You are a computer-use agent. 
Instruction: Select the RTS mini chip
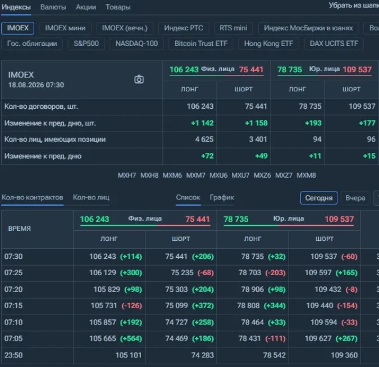(x=233, y=28)
